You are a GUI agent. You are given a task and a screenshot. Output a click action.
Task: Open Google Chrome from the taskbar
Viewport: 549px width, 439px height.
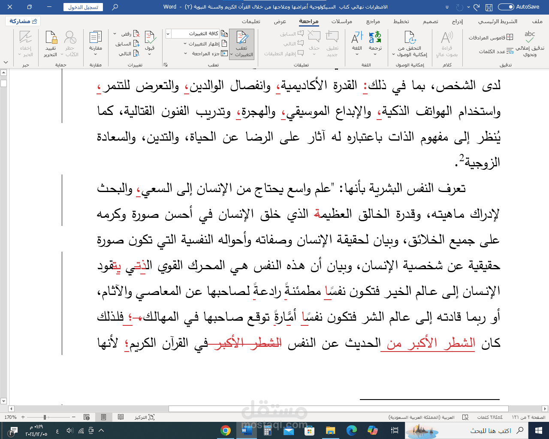coord(226,430)
